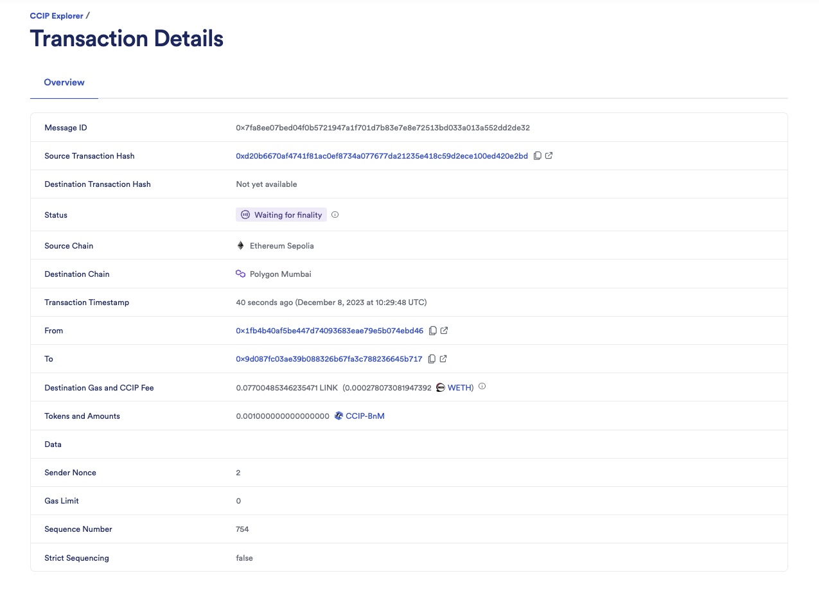Click the Polygon Mumbai chain icon
The height and width of the screenshot is (589, 819).
tap(241, 274)
